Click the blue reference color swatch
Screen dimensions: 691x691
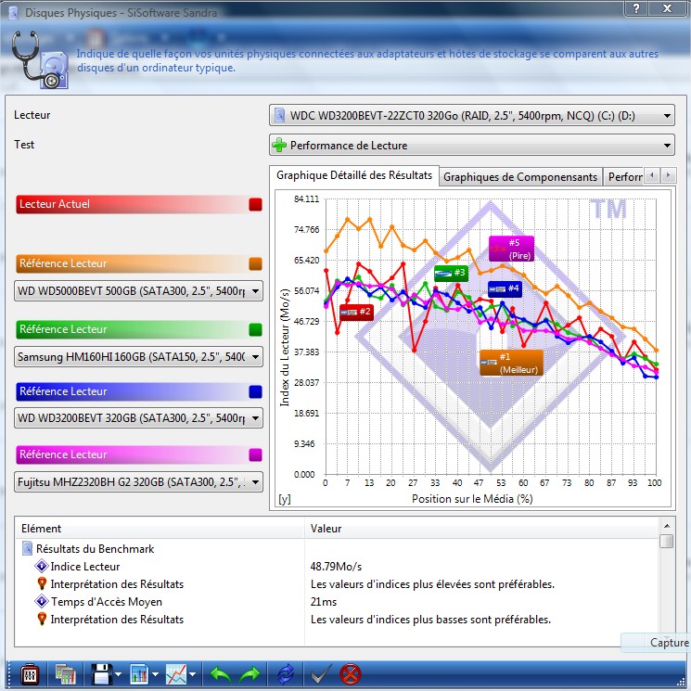(256, 391)
